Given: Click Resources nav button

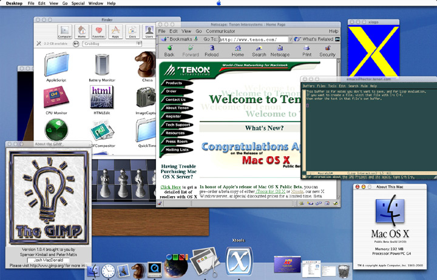Looking at the screenshot, I should (176, 133).
